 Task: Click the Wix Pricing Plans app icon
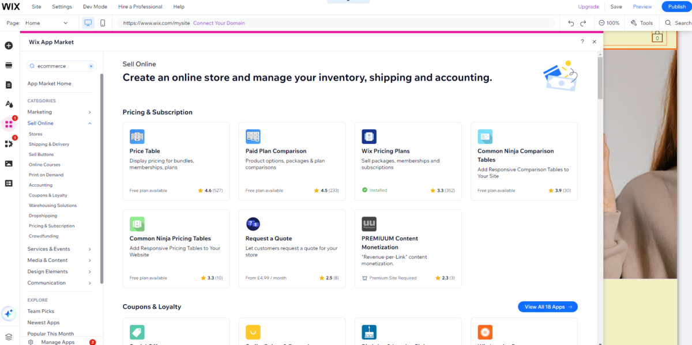(x=369, y=137)
